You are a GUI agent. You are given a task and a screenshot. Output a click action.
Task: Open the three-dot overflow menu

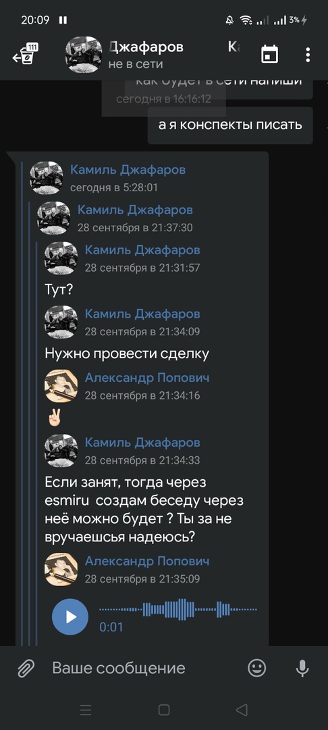pyautogui.click(x=308, y=55)
